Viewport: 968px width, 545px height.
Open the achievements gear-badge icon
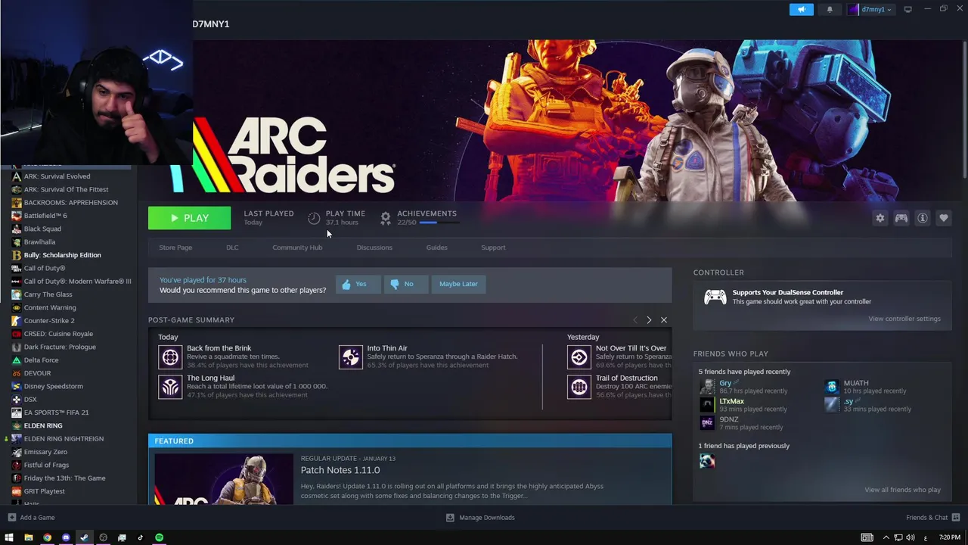tap(386, 218)
